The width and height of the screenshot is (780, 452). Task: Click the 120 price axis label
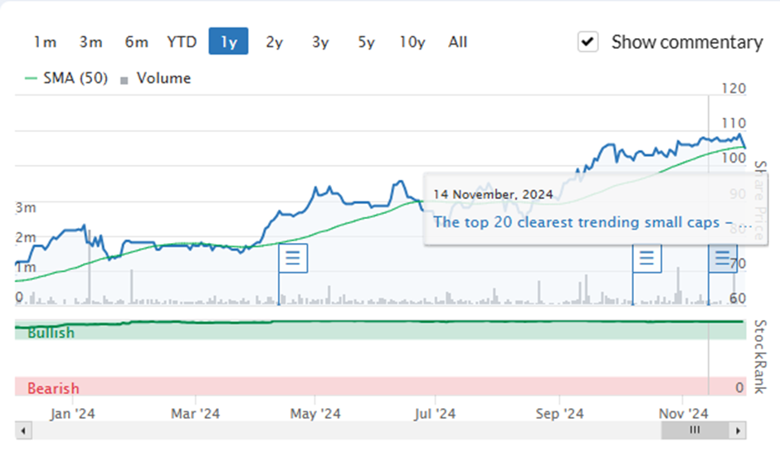[734, 89]
